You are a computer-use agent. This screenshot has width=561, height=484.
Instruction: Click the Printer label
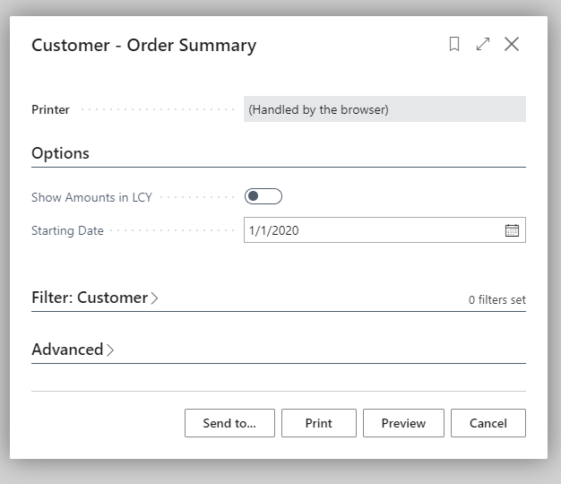click(x=50, y=109)
